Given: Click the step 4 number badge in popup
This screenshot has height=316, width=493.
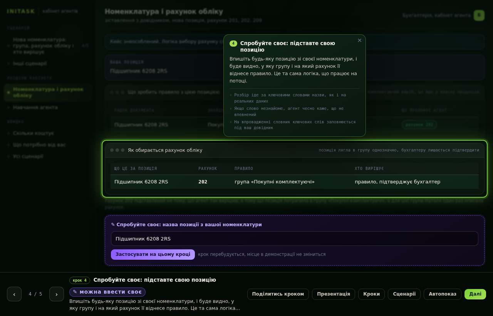Looking at the screenshot, I should (233, 44).
